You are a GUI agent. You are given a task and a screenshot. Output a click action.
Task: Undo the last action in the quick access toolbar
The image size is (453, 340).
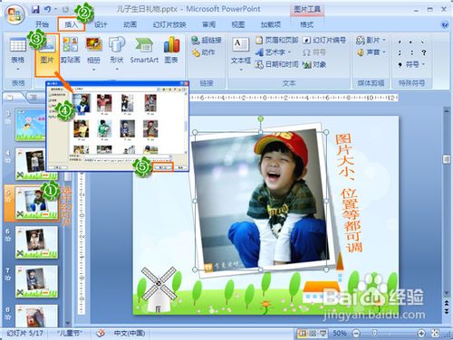pos(47,10)
